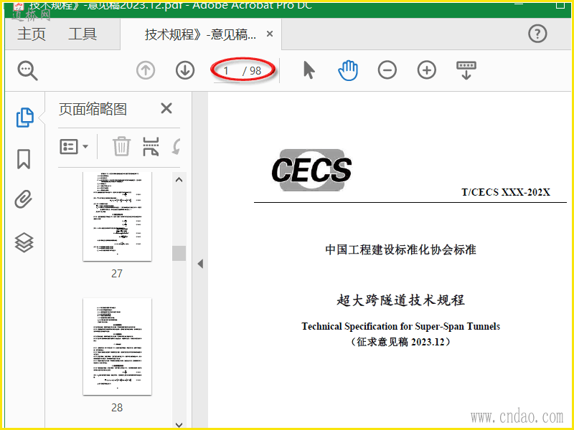Switch to the 主页 tab
Viewport: 574px width, 430px height.
[32, 34]
